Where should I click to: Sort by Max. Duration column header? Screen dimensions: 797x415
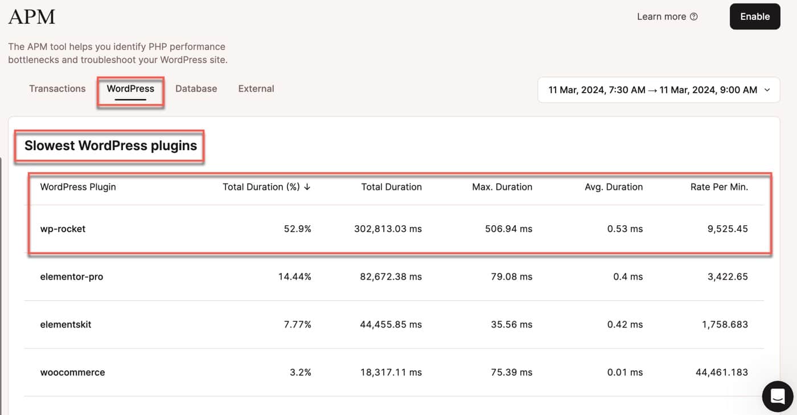pyautogui.click(x=502, y=187)
